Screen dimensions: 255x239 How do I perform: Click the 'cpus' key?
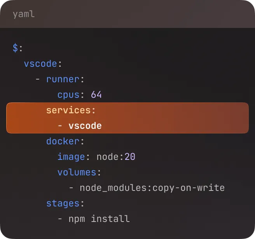68,95
